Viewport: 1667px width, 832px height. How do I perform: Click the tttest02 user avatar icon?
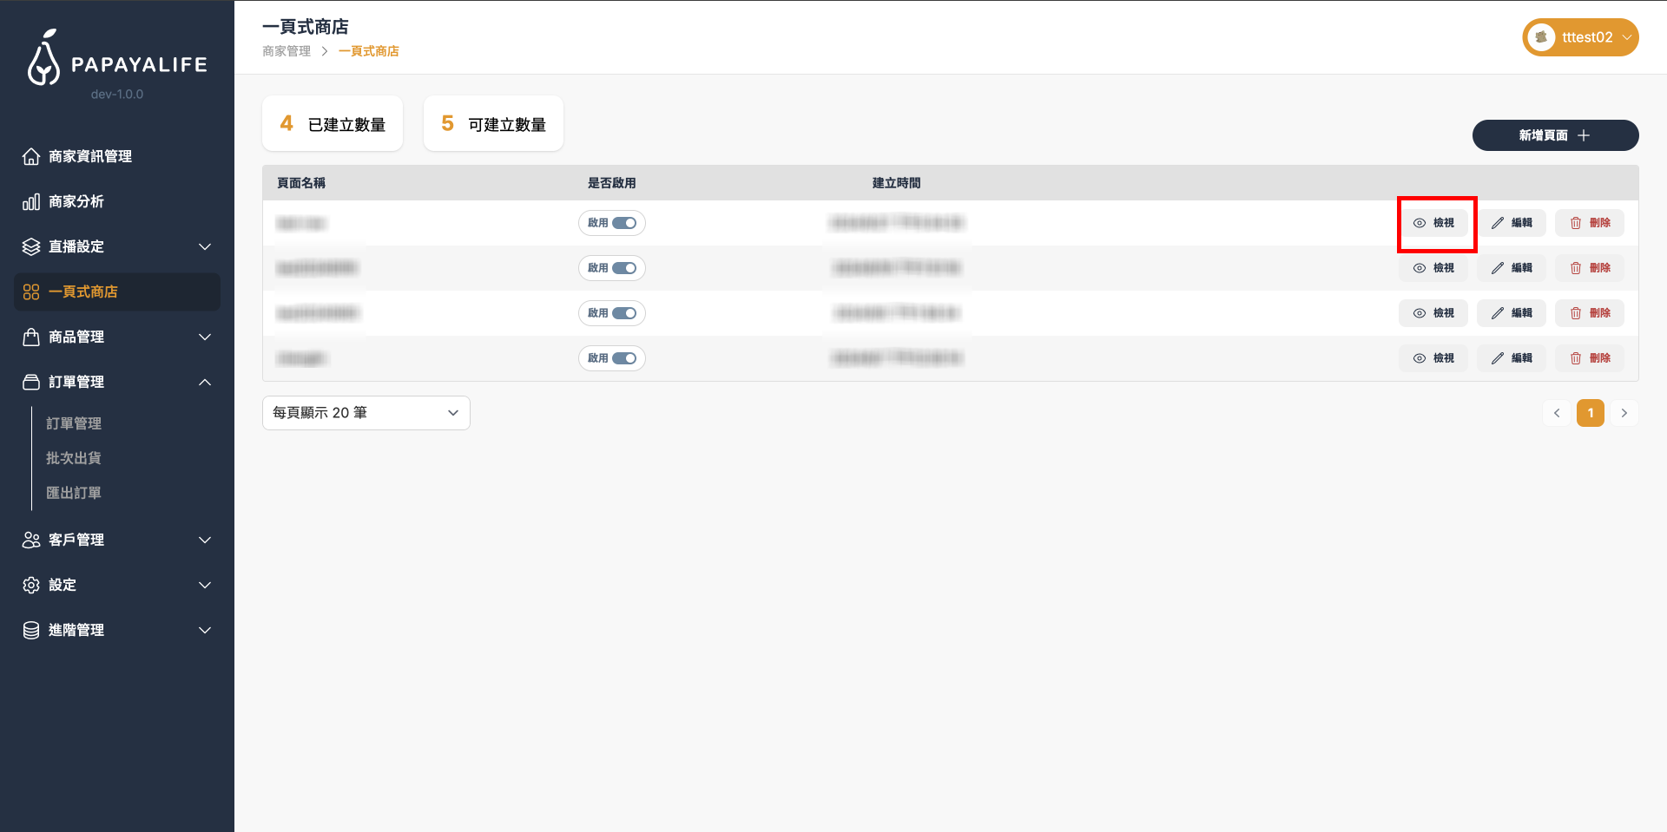point(1541,37)
